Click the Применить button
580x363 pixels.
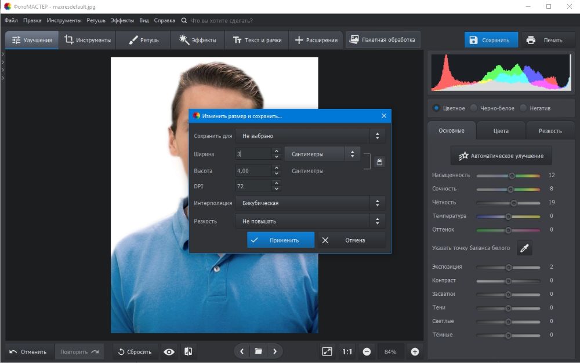pyautogui.click(x=281, y=240)
